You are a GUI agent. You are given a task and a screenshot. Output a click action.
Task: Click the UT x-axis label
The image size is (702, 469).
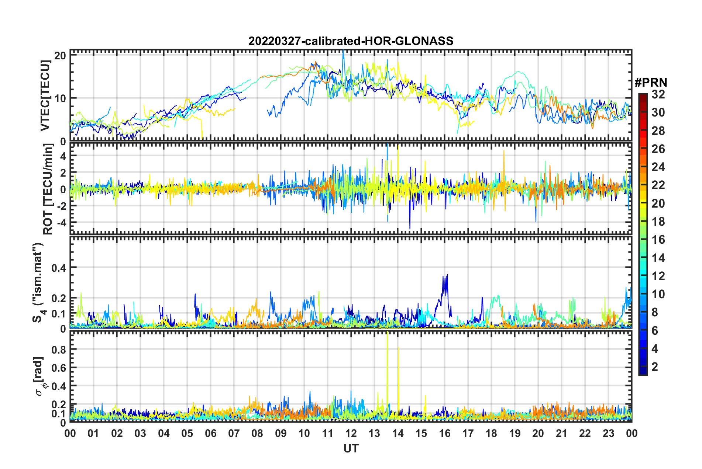pyautogui.click(x=351, y=448)
